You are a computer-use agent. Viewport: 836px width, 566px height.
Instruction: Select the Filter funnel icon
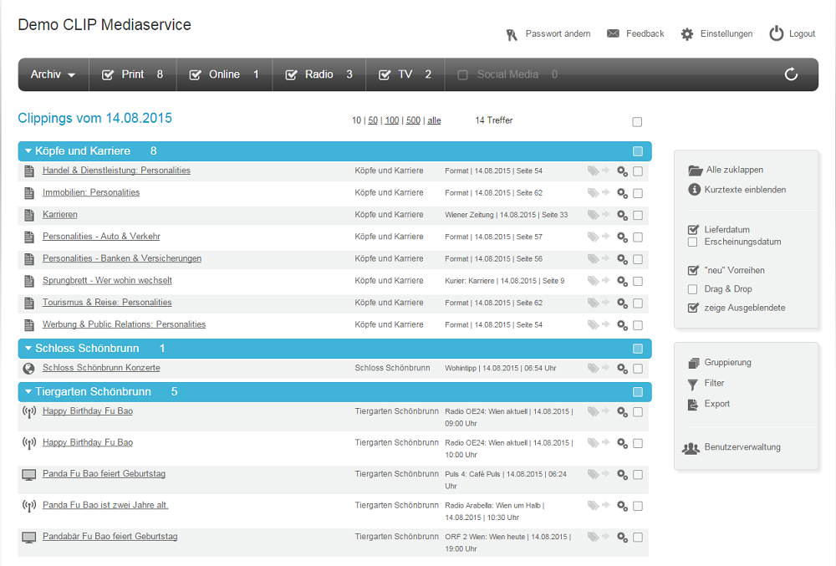693,384
